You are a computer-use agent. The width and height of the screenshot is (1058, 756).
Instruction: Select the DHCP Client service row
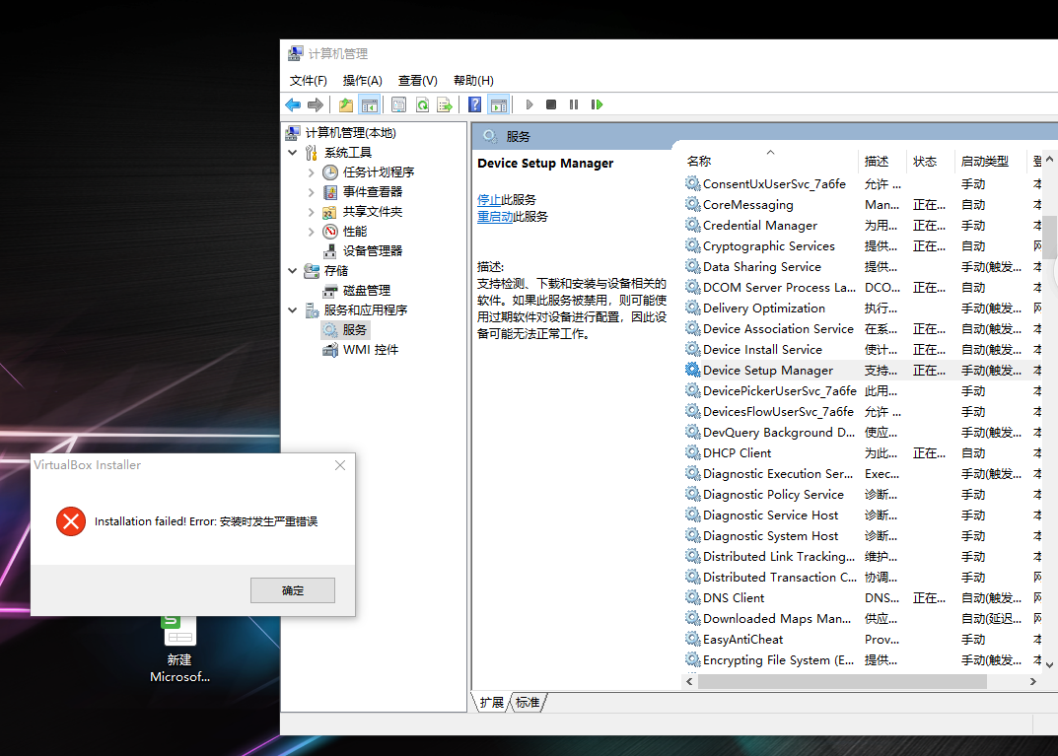[738, 452]
